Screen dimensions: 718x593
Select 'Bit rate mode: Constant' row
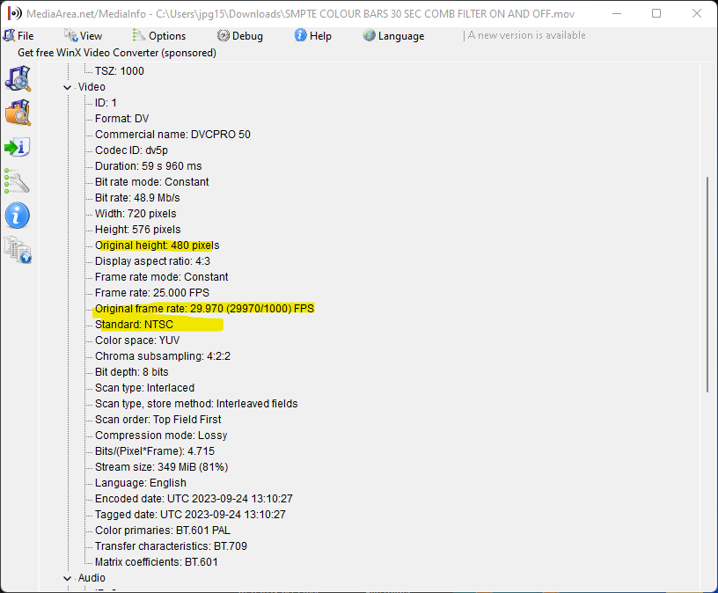(151, 182)
